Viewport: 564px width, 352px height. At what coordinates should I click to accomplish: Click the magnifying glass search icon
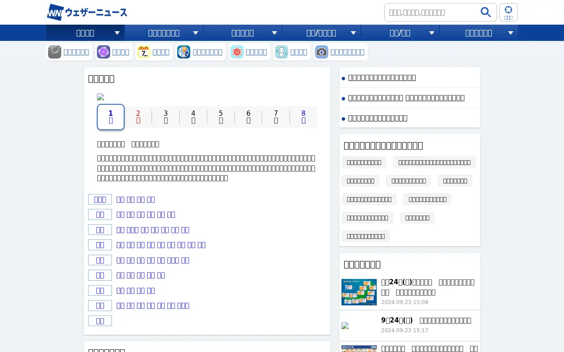(x=486, y=12)
